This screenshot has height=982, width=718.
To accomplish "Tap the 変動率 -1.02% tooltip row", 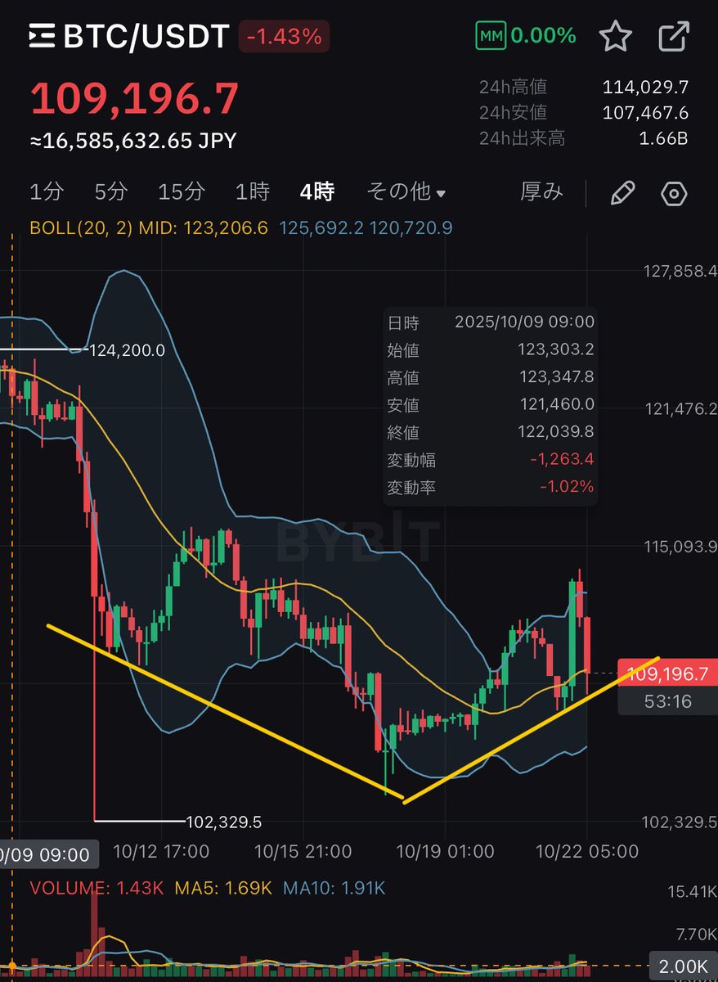I will pyautogui.click(x=491, y=488).
